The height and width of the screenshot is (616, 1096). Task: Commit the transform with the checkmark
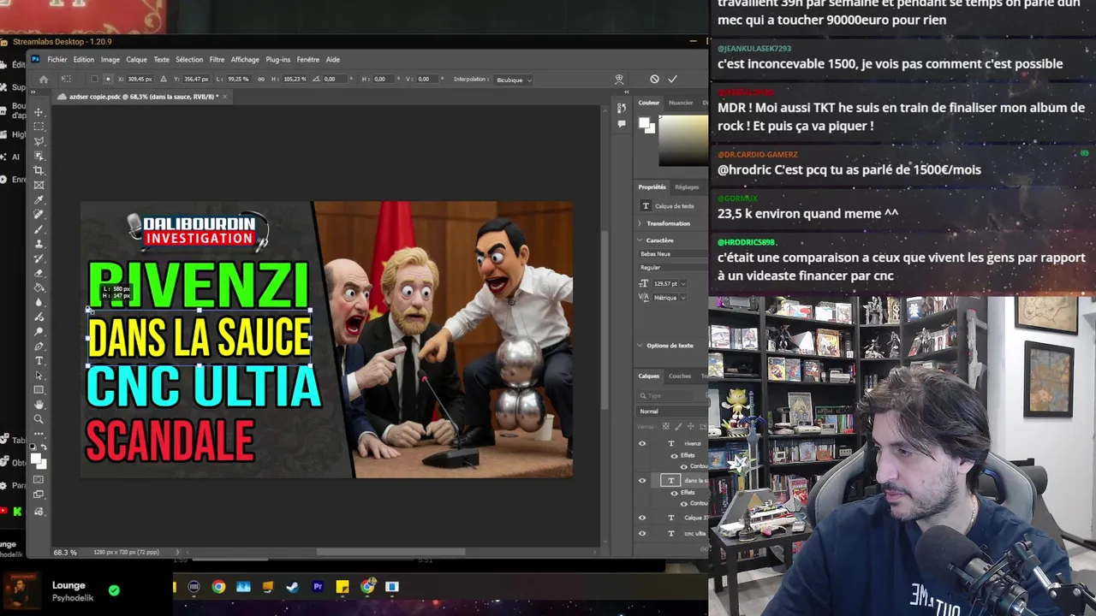(x=672, y=79)
